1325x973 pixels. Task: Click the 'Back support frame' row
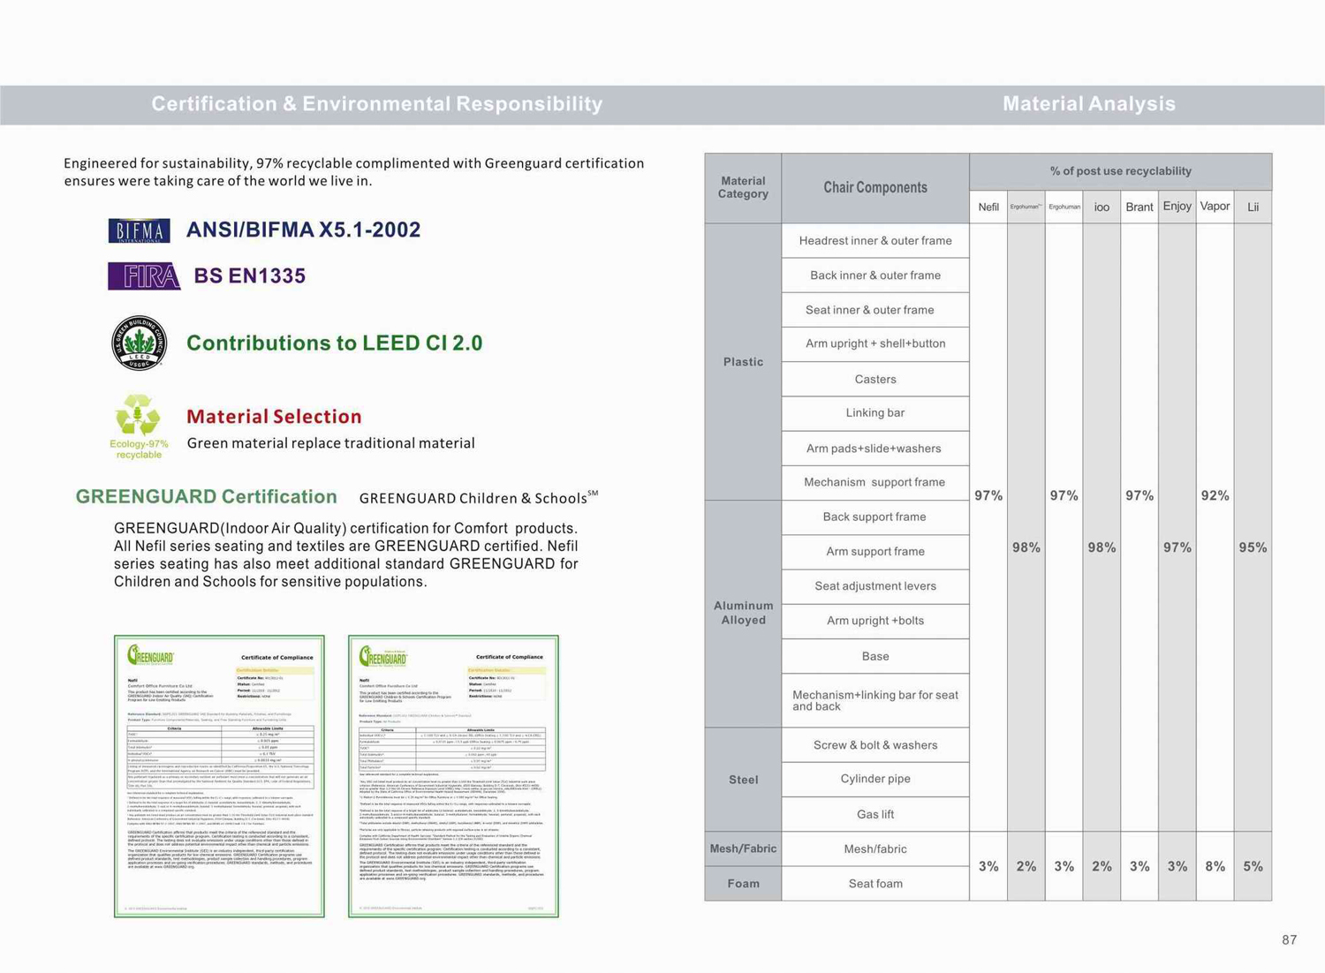(875, 517)
